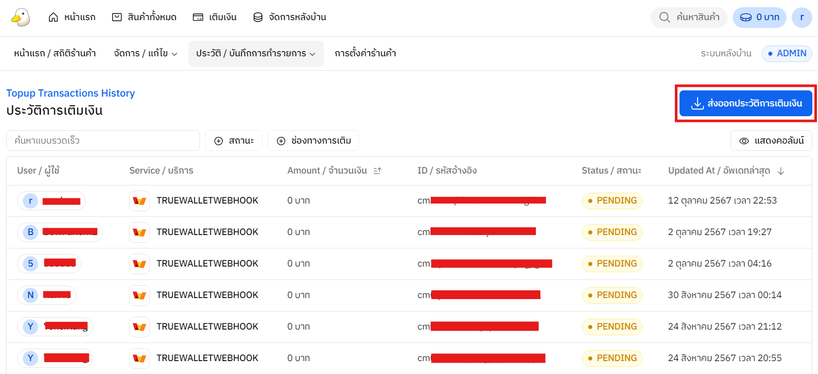Image resolution: width=818 pixels, height=374 pixels.
Task: Click the ADMIN badge
Action: point(786,54)
